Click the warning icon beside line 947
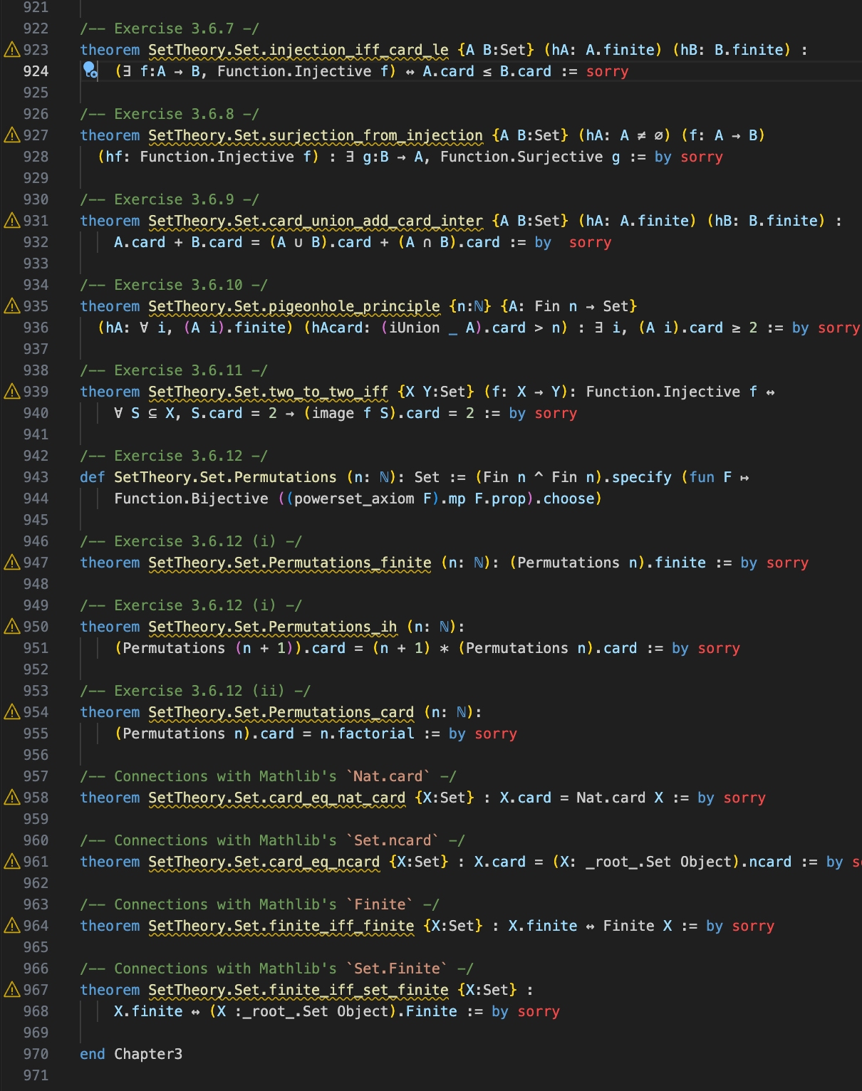 click(x=12, y=563)
